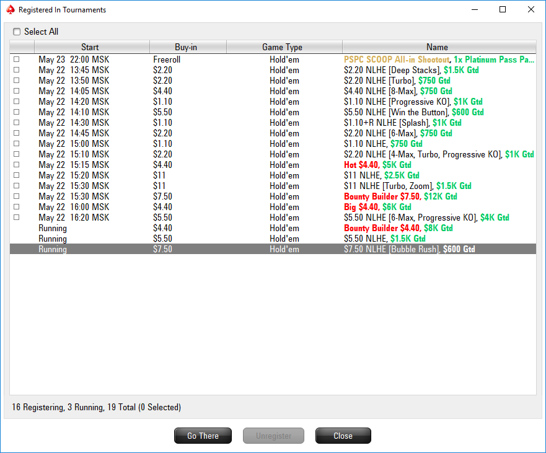This screenshot has width=546, height=453.
Task: Click the Go There button
Action: click(x=203, y=436)
